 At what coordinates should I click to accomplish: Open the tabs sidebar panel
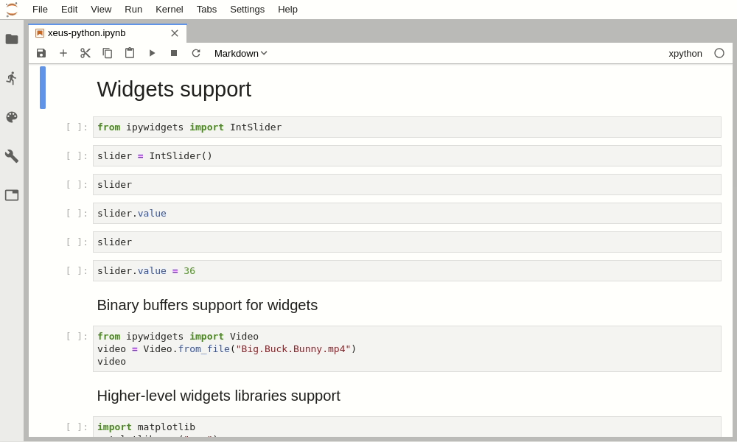point(12,195)
